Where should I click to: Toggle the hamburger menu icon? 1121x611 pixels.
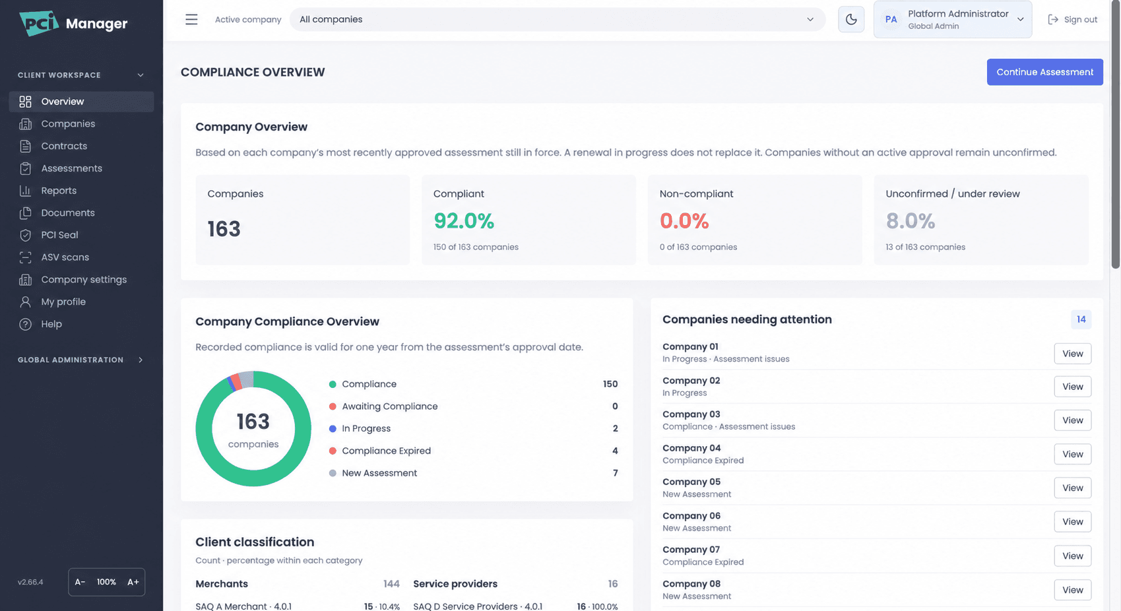pos(191,19)
